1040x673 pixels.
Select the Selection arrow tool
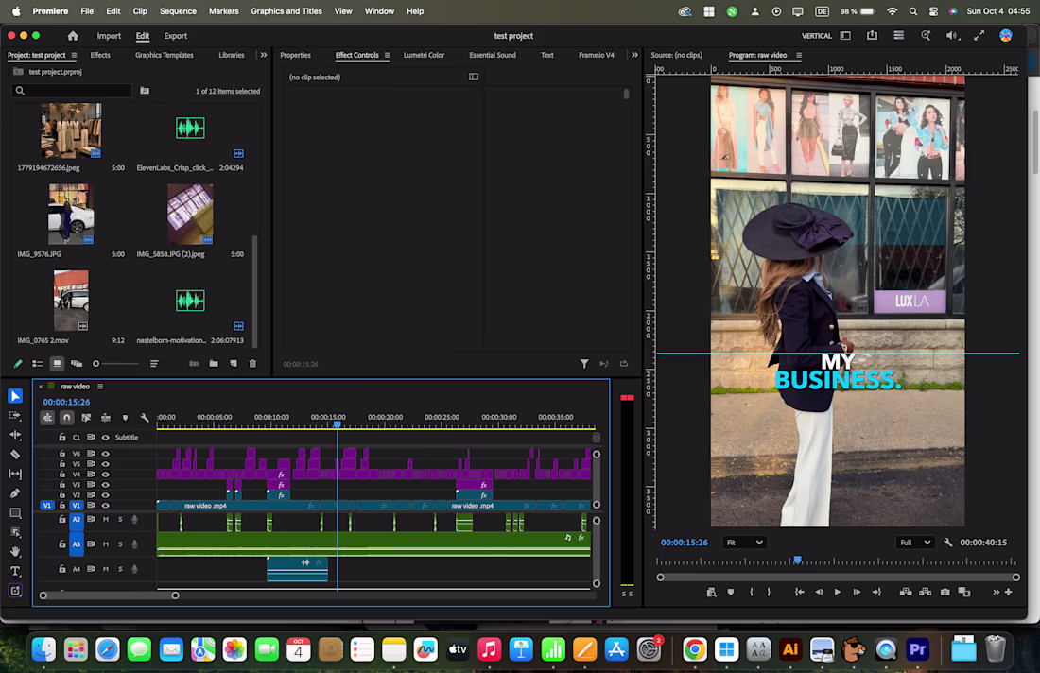(14, 396)
